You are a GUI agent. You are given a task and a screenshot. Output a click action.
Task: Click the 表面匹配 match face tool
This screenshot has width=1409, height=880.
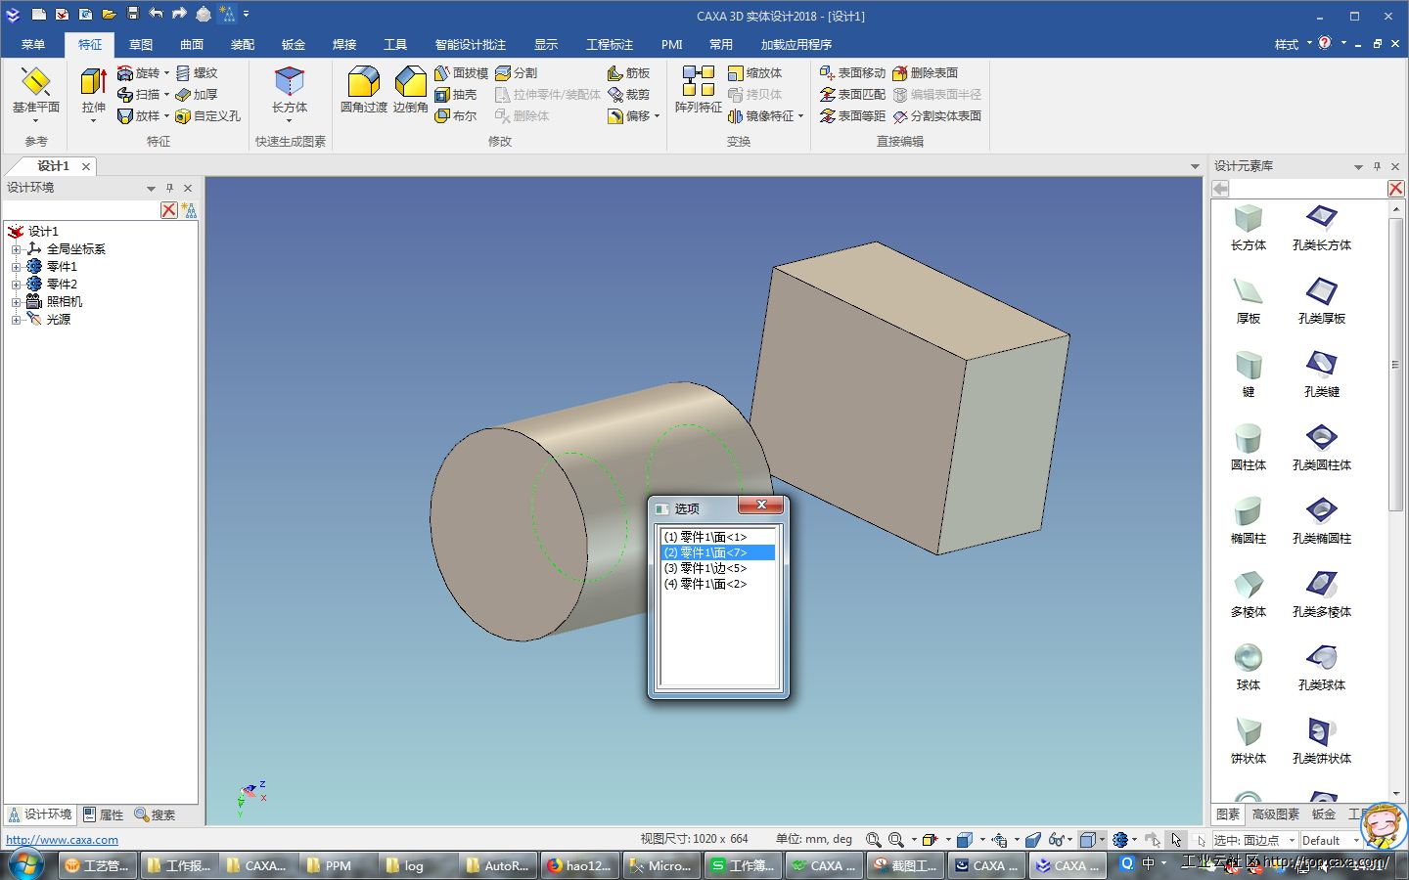coord(852,95)
